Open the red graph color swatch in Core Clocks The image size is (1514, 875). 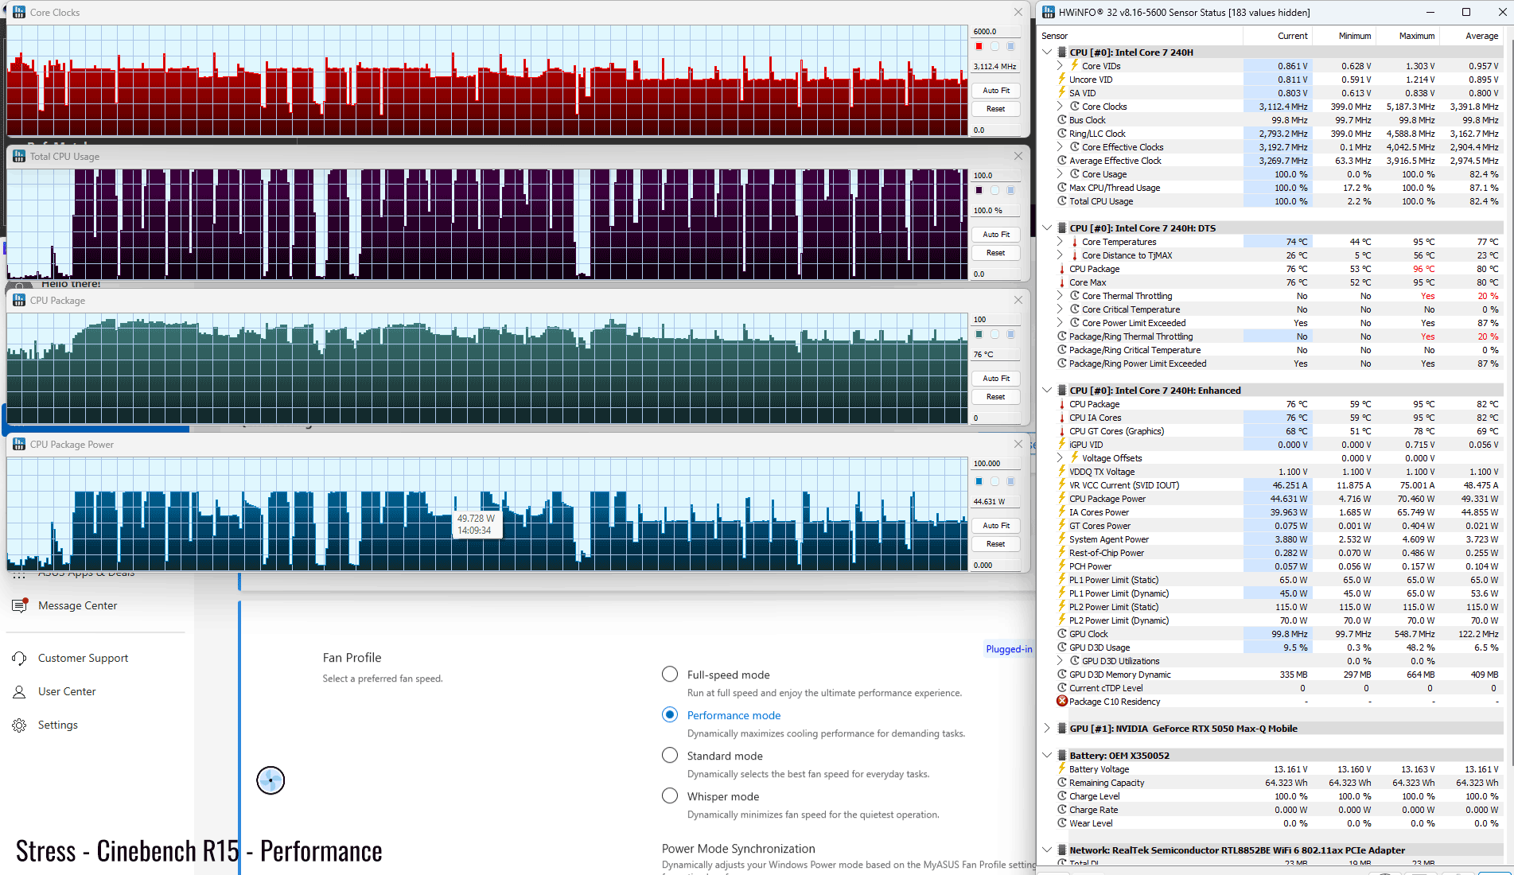(x=979, y=46)
